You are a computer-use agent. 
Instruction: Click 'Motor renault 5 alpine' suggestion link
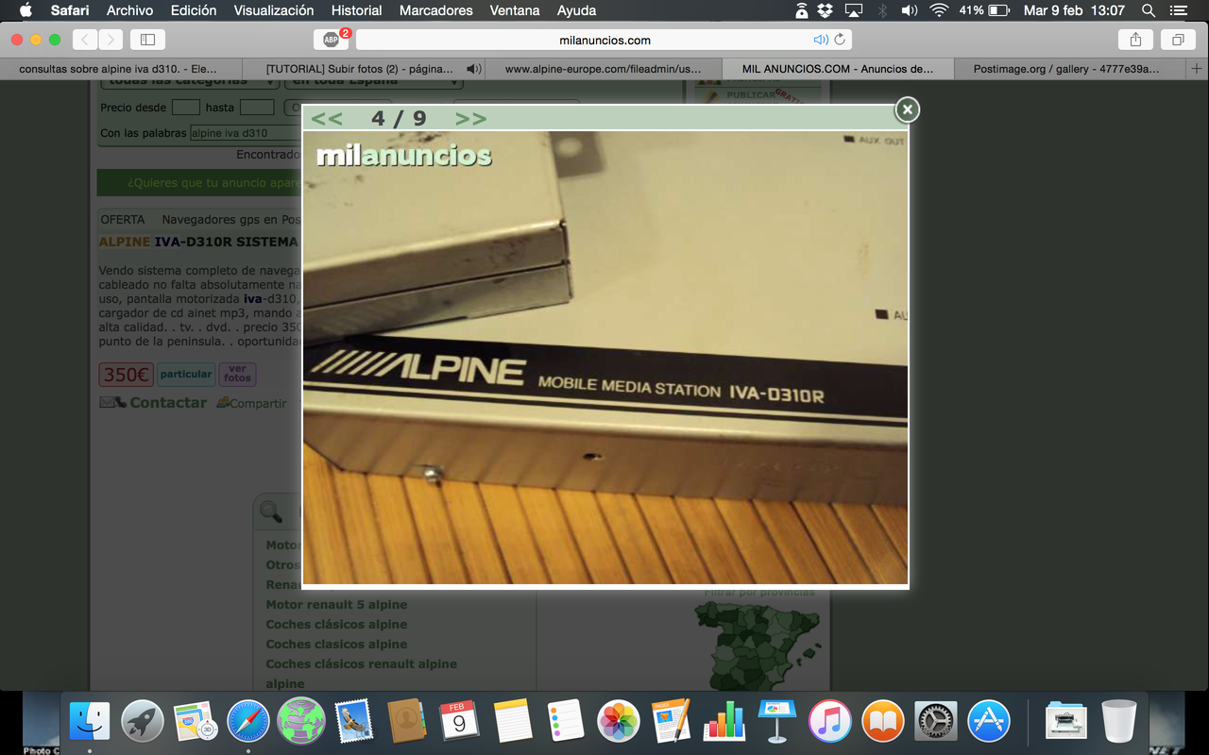coord(336,604)
